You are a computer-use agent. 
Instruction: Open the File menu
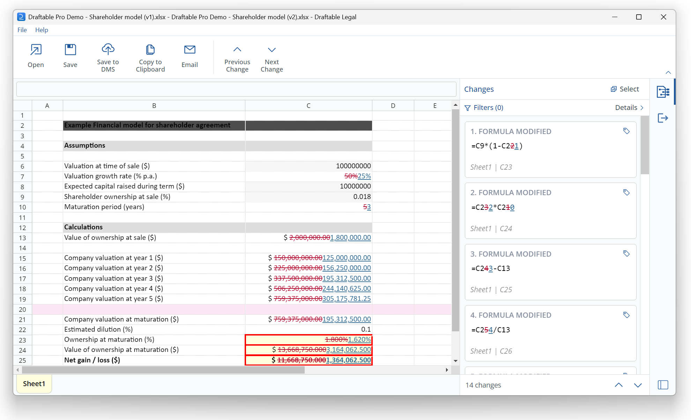(22, 30)
